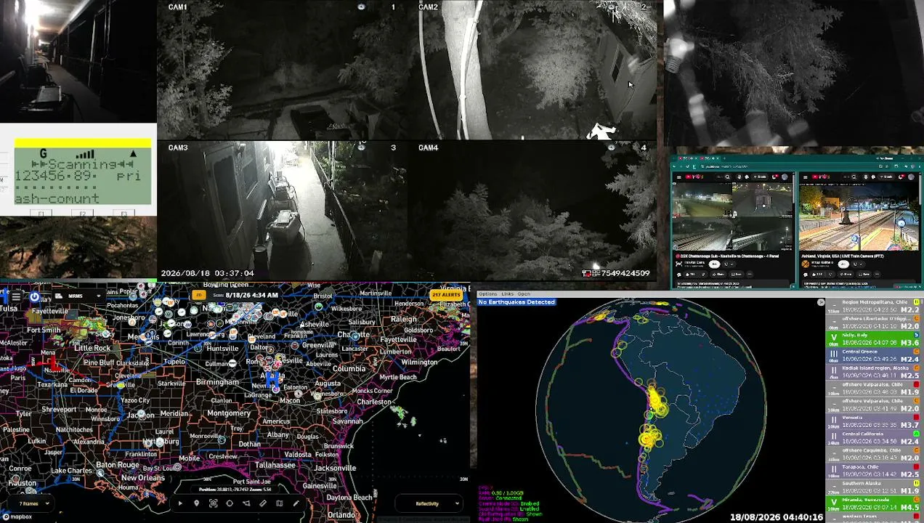Click New Orleans on the radar map
The image size is (924, 523).
coord(142,477)
